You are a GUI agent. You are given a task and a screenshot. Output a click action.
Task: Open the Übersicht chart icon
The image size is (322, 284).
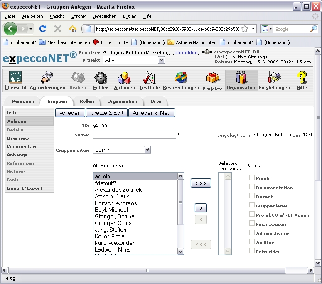click(16, 78)
